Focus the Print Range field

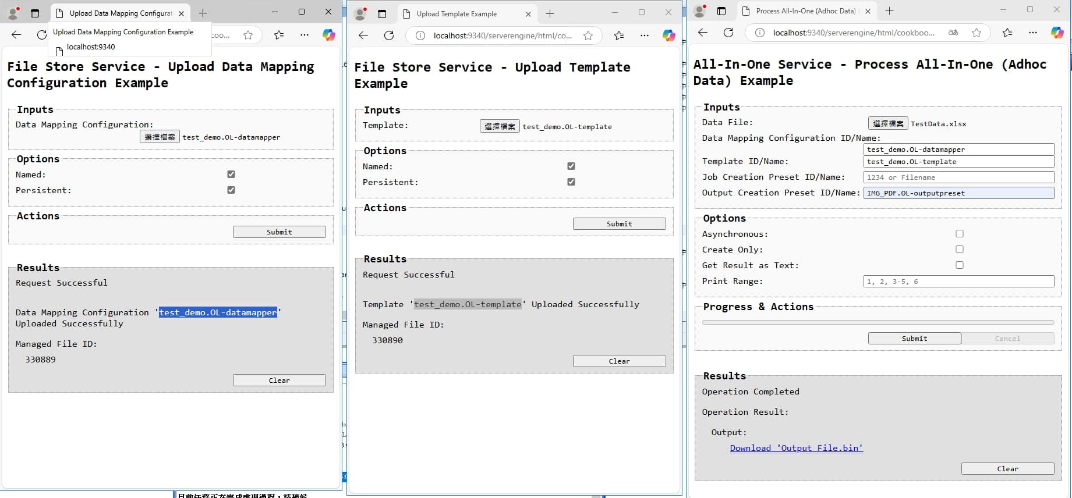point(958,281)
